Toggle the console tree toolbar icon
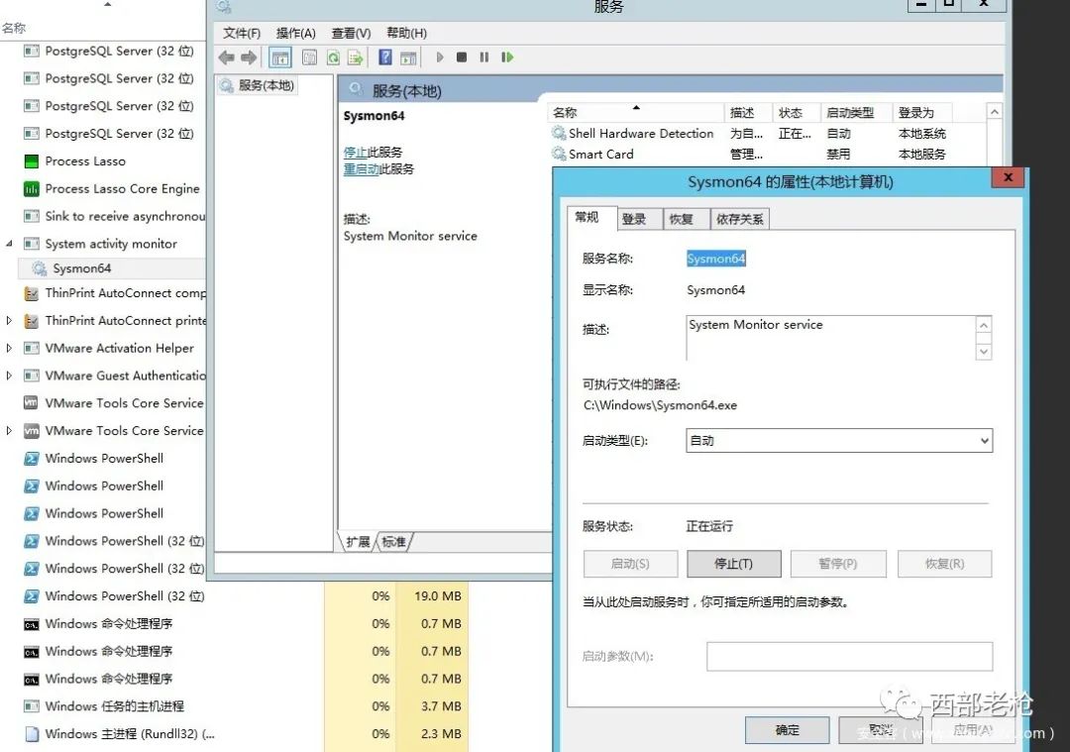This screenshot has height=752, width=1070. (279, 57)
